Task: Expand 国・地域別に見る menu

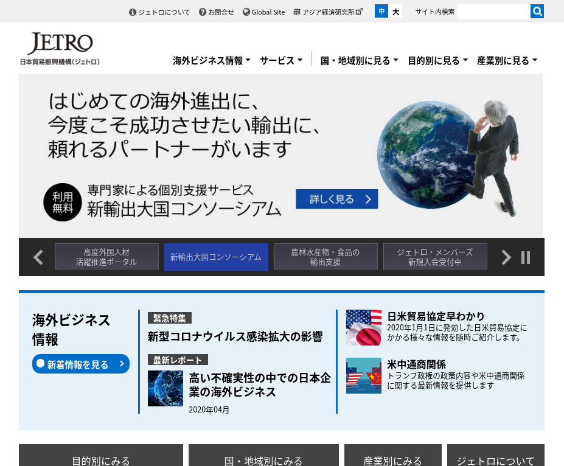Action: coord(359,60)
